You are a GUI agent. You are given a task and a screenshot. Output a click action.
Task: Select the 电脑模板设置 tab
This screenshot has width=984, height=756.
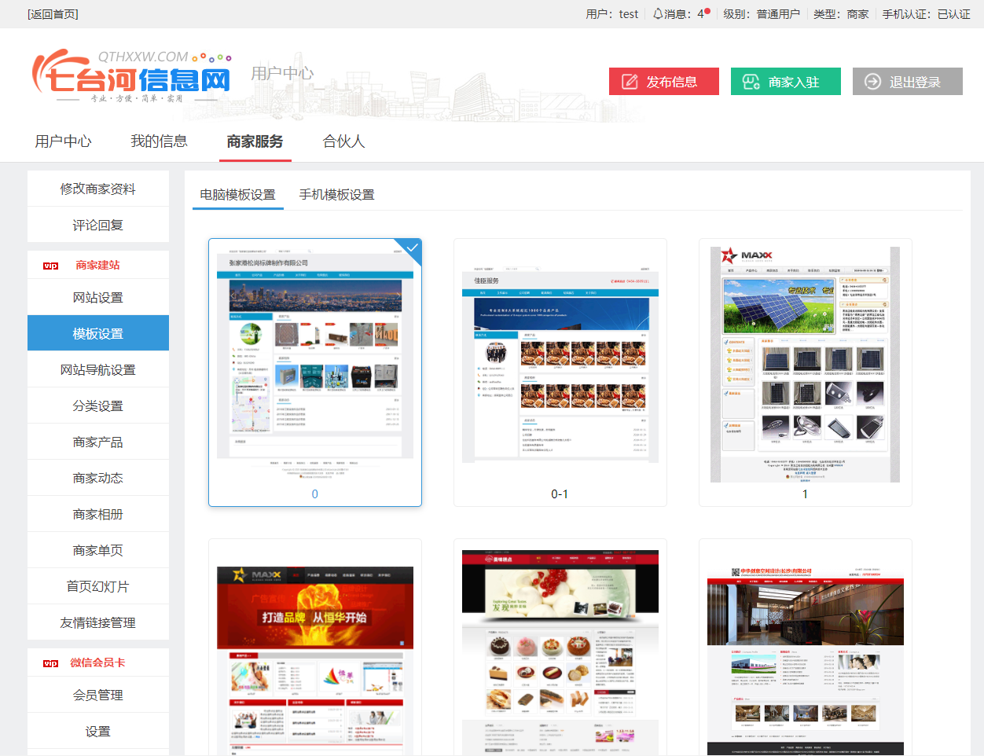point(237,195)
